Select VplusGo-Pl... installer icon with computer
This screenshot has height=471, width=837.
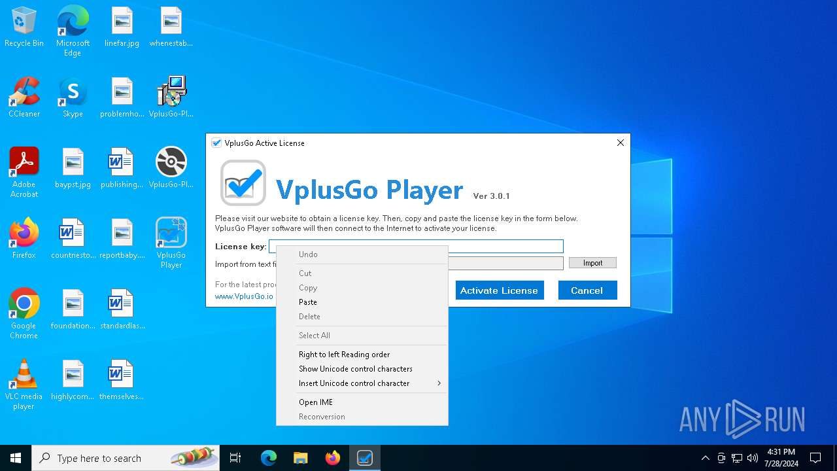tap(171, 98)
